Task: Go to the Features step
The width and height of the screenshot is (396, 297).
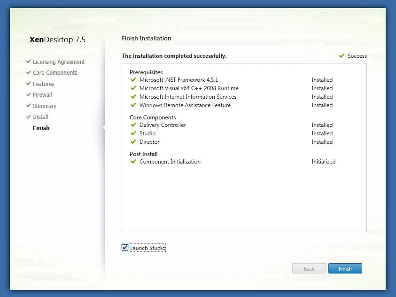Action: pyautogui.click(x=43, y=84)
